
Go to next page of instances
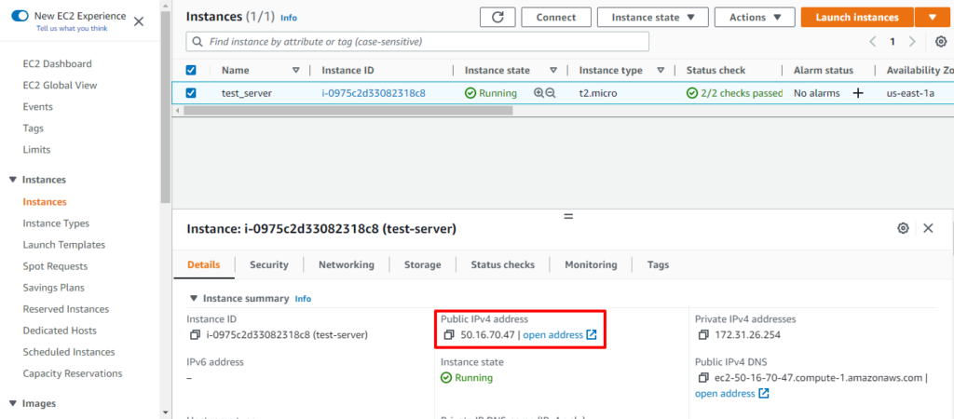click(x=911, y=42)
